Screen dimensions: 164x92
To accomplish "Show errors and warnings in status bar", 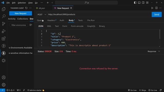I will [x=10, y=90].
